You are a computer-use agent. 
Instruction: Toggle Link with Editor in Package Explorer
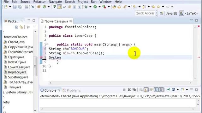point(21,27)
